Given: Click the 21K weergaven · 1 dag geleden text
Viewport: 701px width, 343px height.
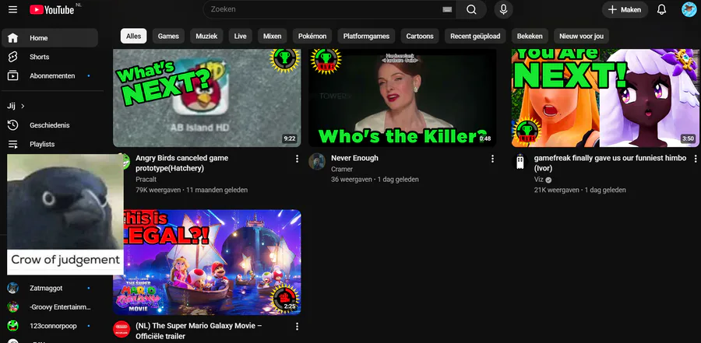Looking at the screenshot, I should pos(579,190).
